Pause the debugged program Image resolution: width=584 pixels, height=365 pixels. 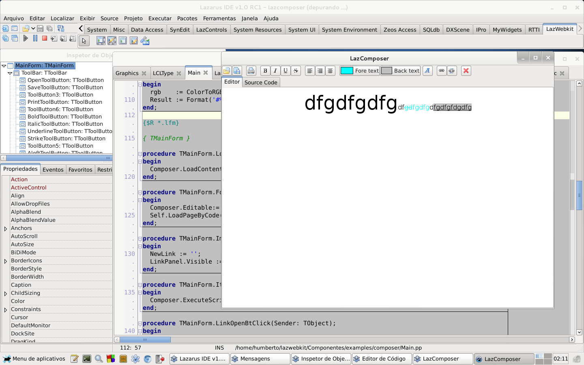(36, 38)
